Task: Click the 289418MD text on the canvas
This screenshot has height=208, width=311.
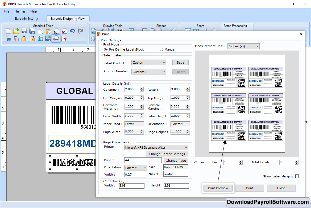Action: click(73, 143)
